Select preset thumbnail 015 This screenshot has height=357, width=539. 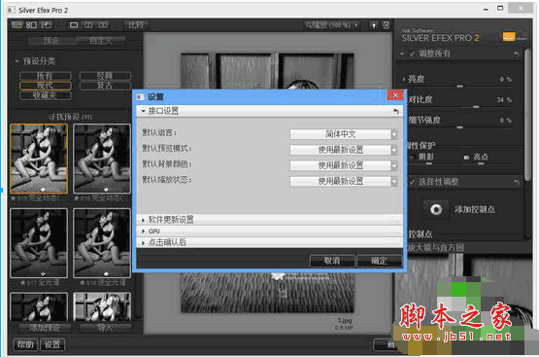(39, 159)
